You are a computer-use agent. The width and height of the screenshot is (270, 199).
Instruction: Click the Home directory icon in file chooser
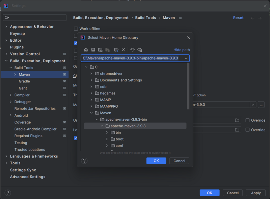point(86,50)
